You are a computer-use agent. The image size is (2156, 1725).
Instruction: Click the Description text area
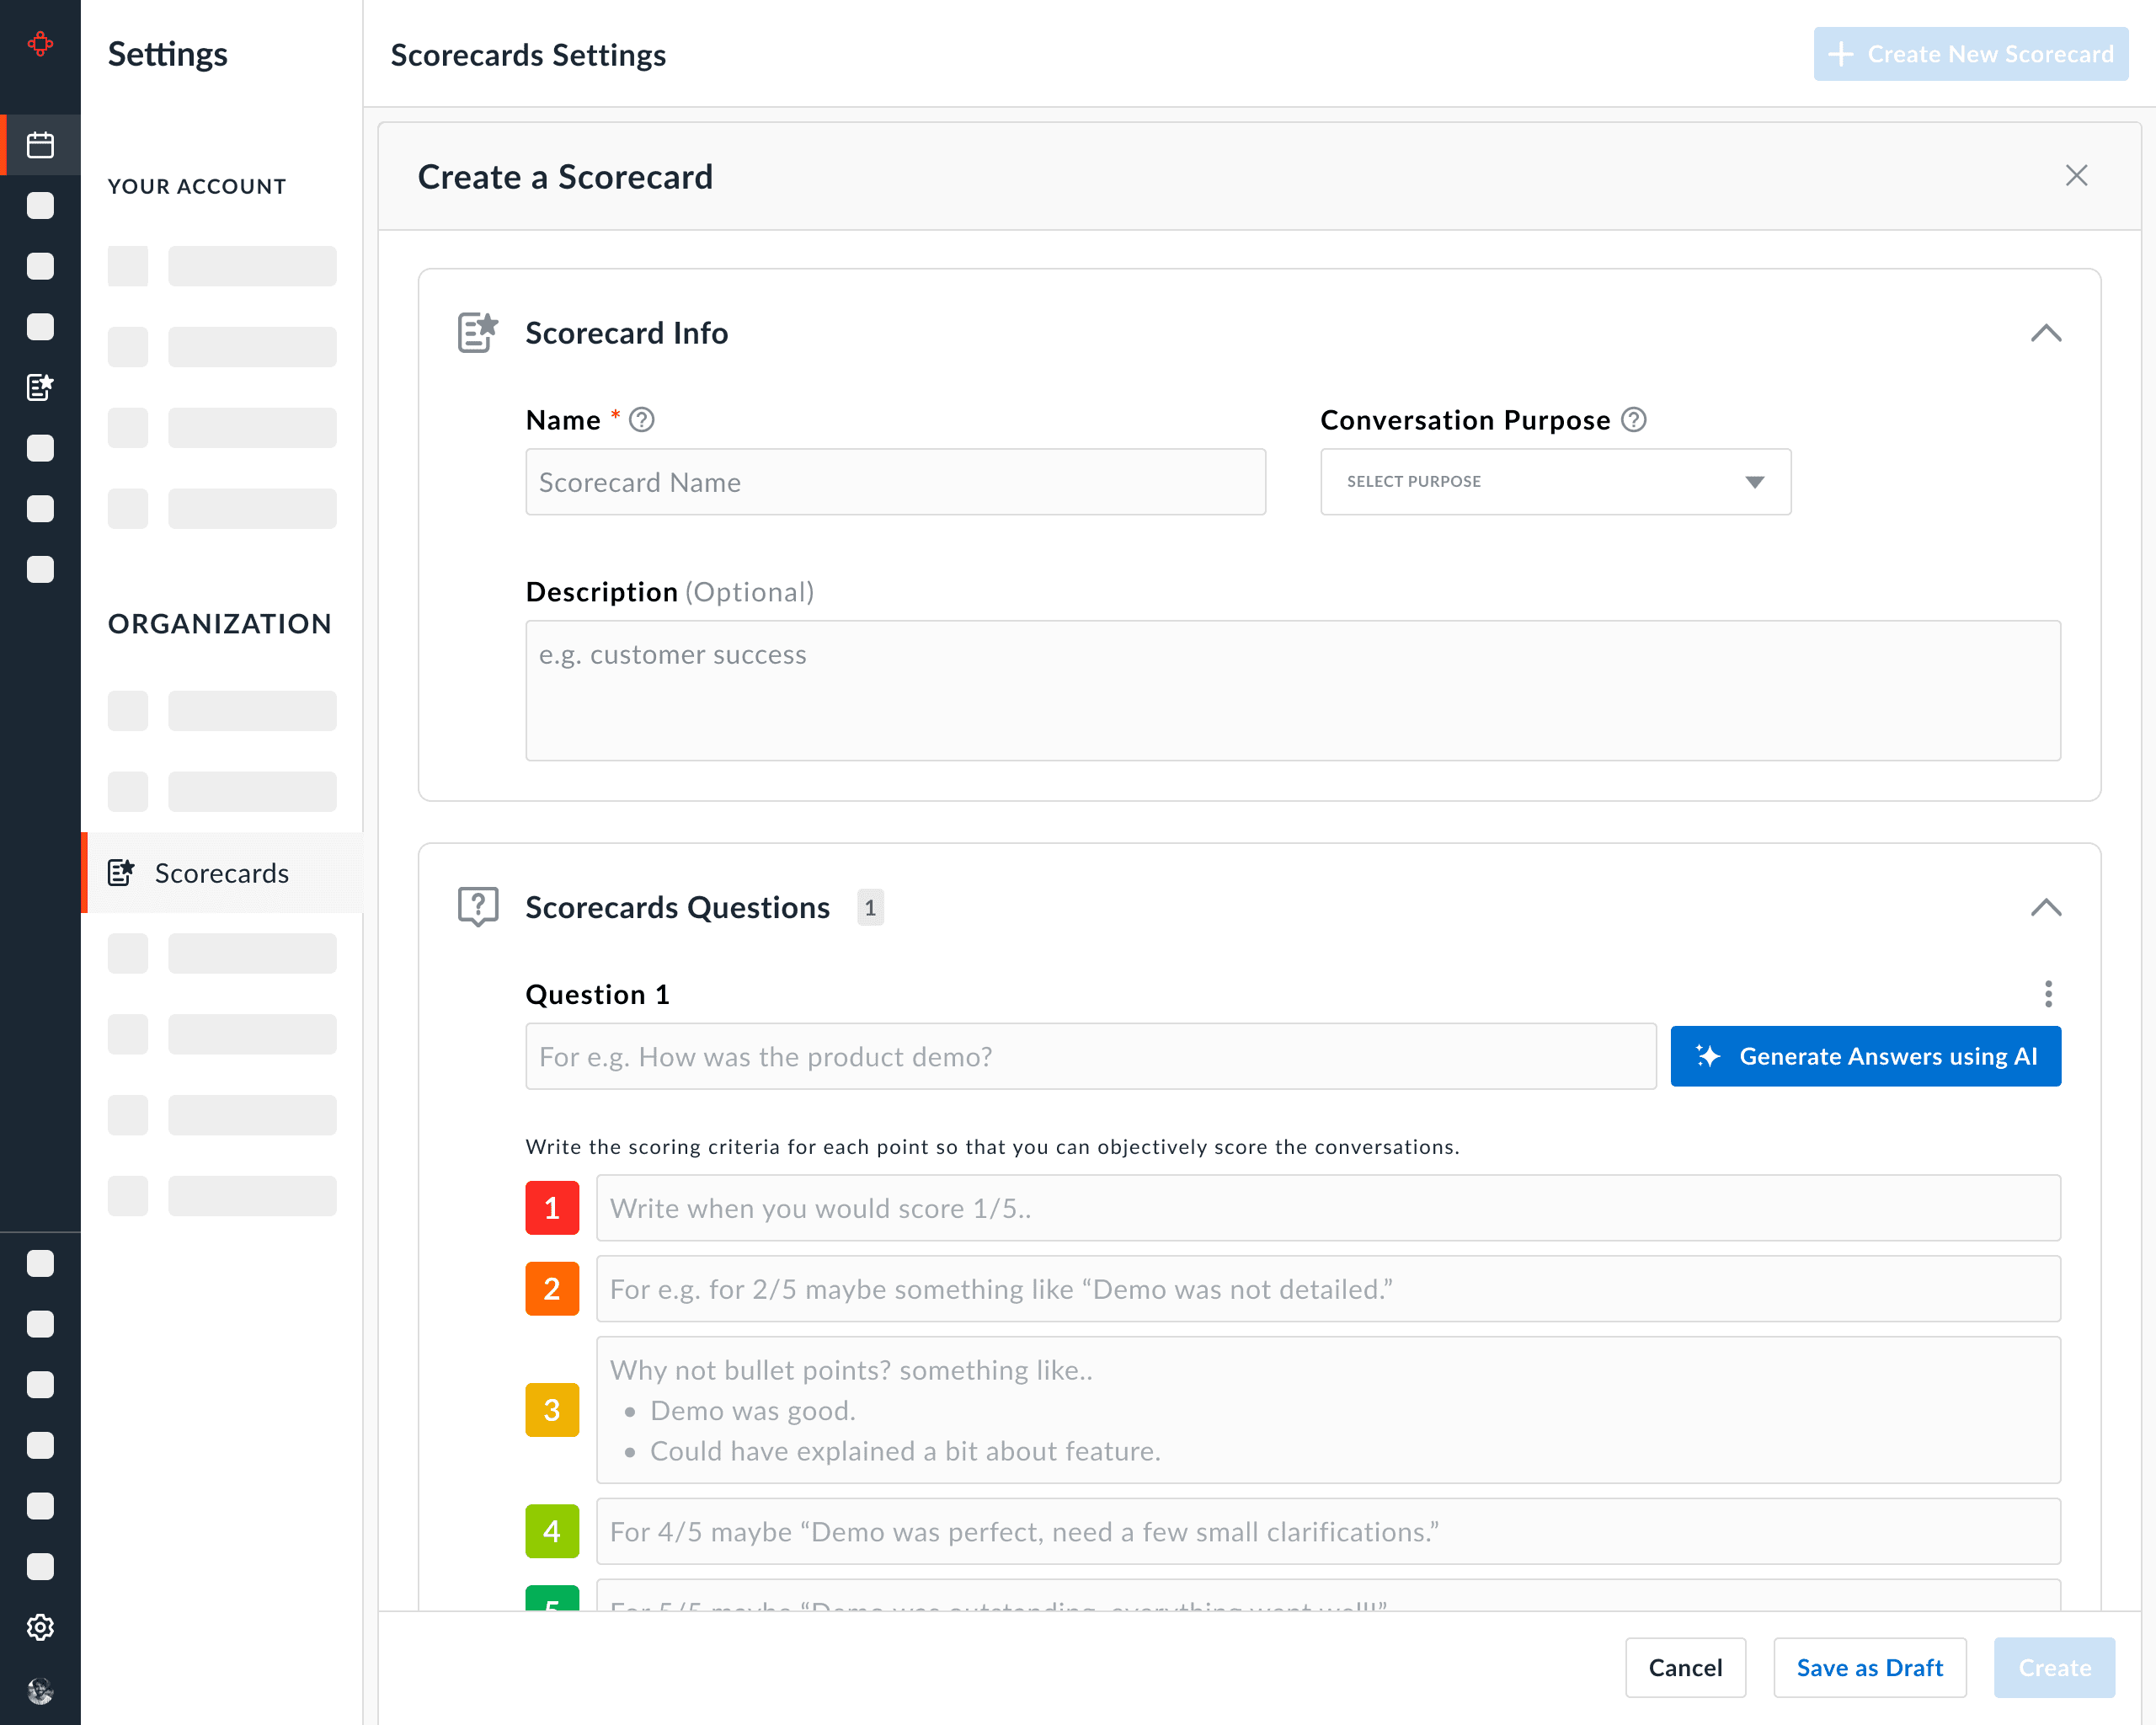tap(1292, 690)
